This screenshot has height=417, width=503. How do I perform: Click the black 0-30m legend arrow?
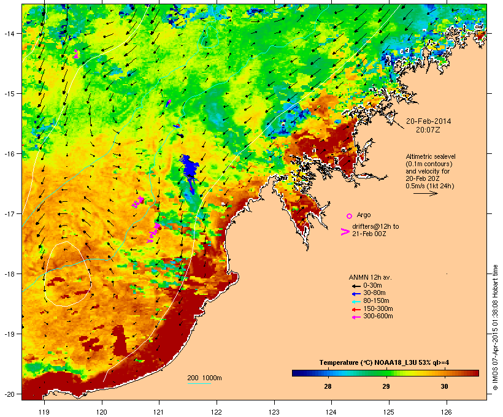pyautogui.click(x=356, y=286)
